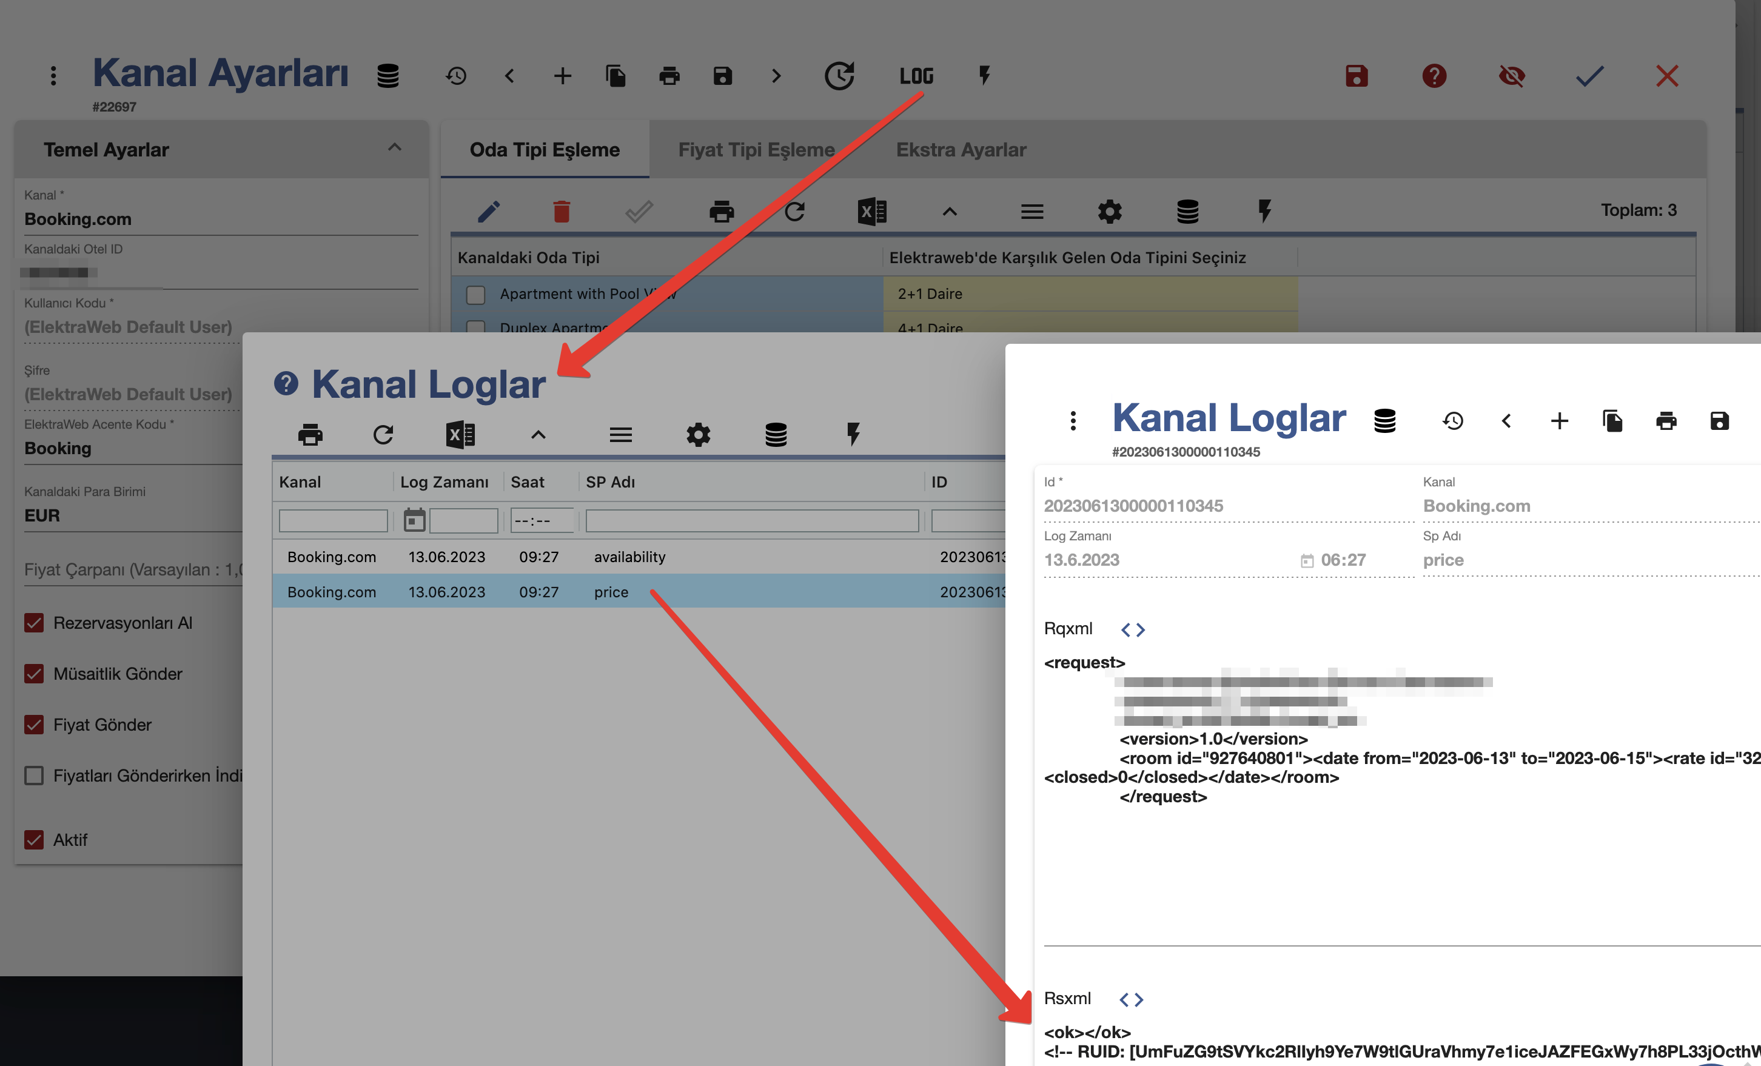Click the history icon in log detail panel
Image resolution: width=1761 pixels, height=1066 pixels.
pos(1452,421)
